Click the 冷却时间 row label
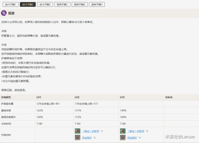Viewport: 199px width, 143px height. [6, 123]
